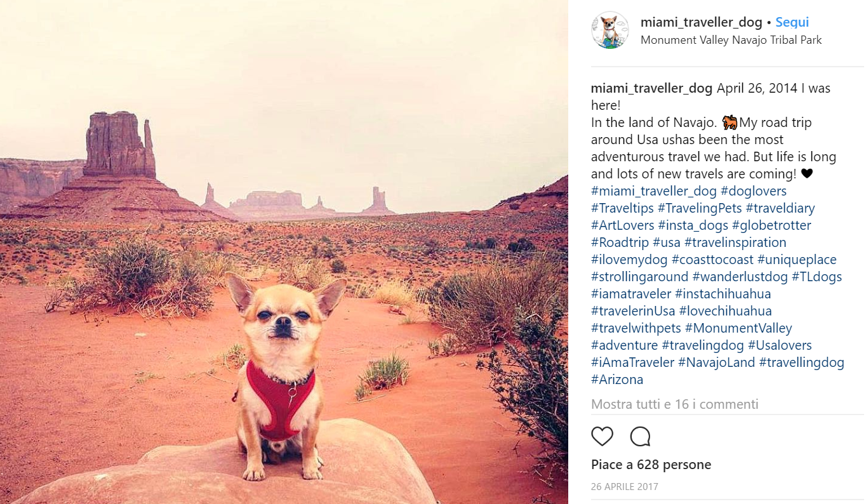The width and height of the screenshot is (866, 504).
Task: Open the miami_traveller_dog profile picture
Action: pyautogui.click(x=610, y=30)
